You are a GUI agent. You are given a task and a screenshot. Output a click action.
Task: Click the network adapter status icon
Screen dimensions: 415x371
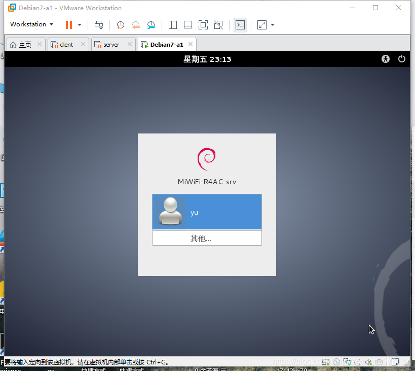coord(347,362)
